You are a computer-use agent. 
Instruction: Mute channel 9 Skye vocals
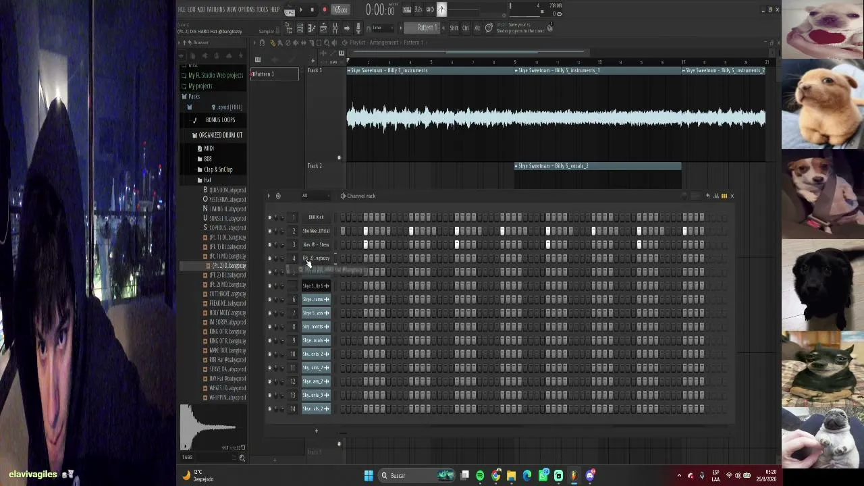[269, 340]
